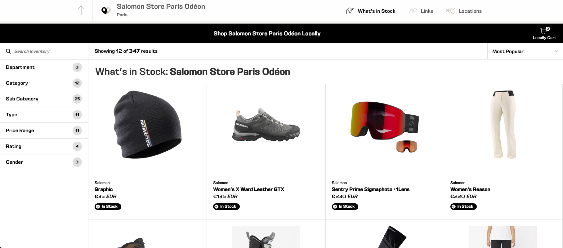Click the search magnifier icon

click(8, 51)
